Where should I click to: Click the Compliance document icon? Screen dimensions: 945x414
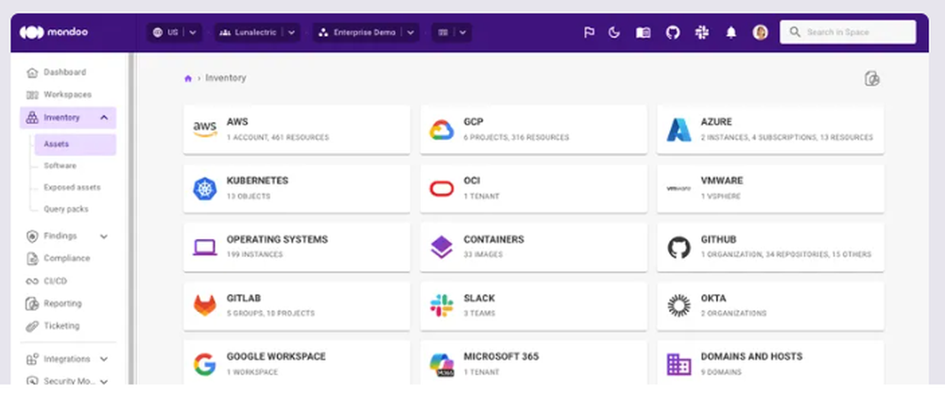32,258
